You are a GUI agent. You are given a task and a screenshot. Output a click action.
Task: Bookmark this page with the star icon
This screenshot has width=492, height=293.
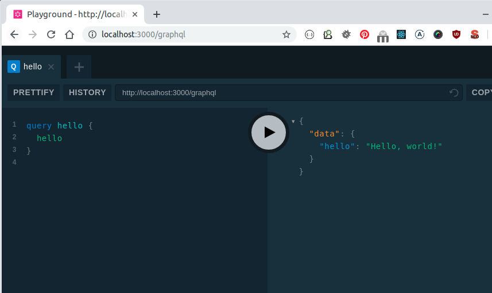click(x=286, y=34)
